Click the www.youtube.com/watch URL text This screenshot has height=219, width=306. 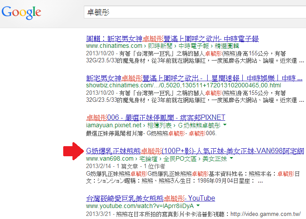pos(140,206)
